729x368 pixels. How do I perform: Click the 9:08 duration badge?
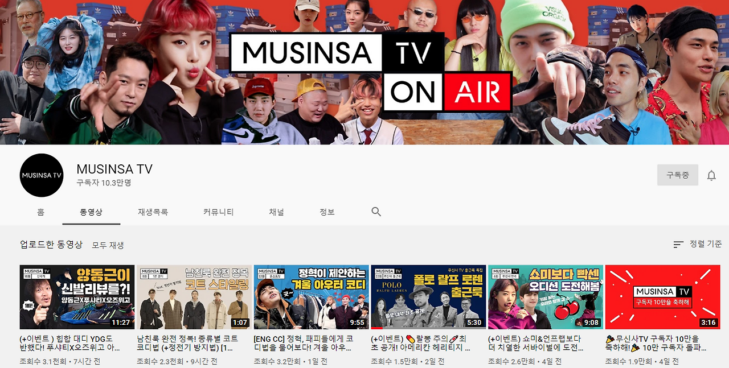pos(592,322)
